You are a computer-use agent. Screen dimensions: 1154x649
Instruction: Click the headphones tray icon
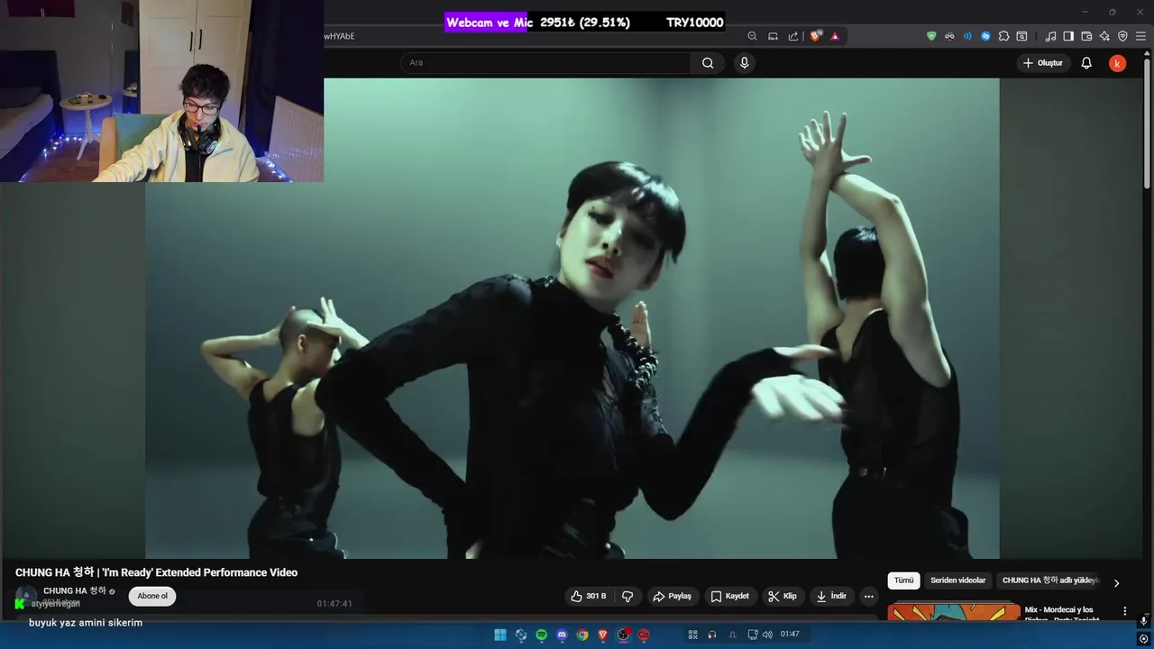712,635
